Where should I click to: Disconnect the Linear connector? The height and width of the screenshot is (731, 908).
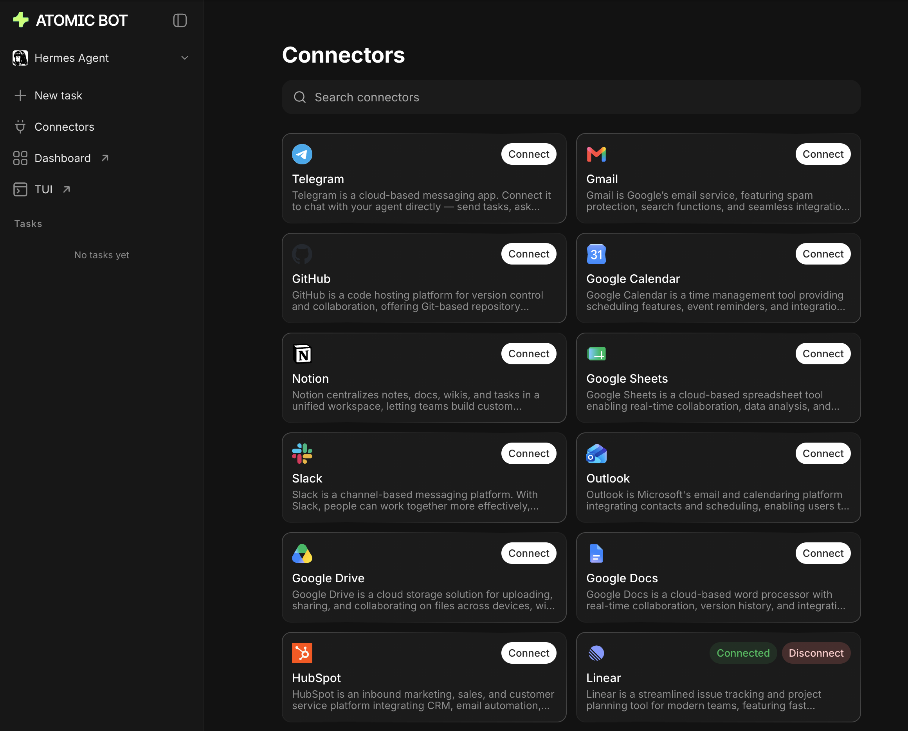coord(816,653)
